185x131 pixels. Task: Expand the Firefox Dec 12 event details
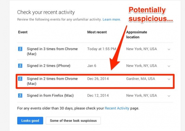[x=169, y=95]
